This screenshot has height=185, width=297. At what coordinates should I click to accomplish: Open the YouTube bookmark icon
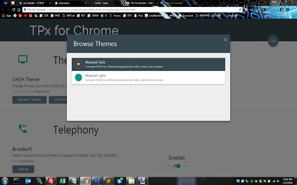point(26,16)
